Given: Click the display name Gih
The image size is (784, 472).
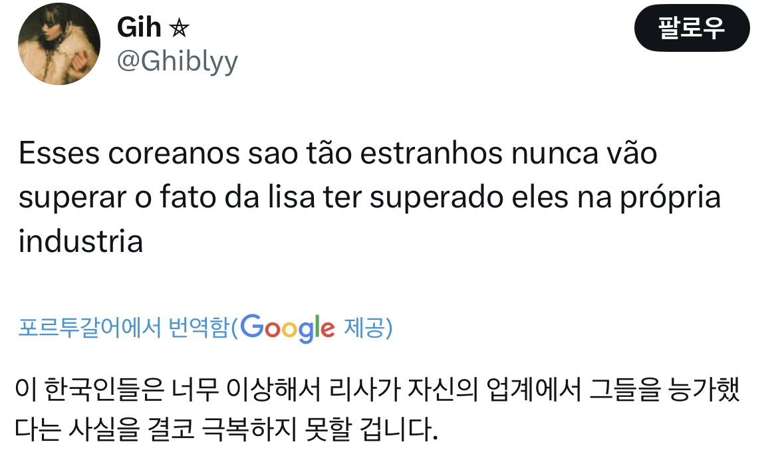Looking at the screenshot, I should [139, 28].
